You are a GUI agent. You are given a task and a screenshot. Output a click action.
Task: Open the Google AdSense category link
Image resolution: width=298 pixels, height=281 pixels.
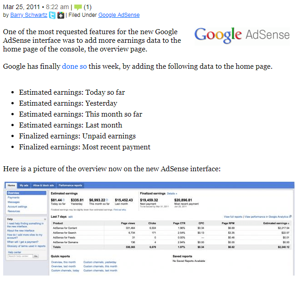click(x=119, y=15)
